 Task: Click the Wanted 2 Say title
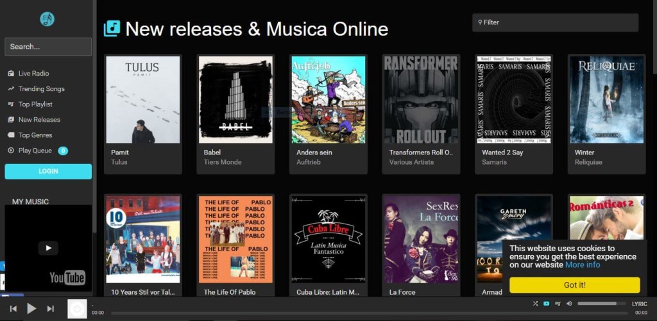[502, 152]
